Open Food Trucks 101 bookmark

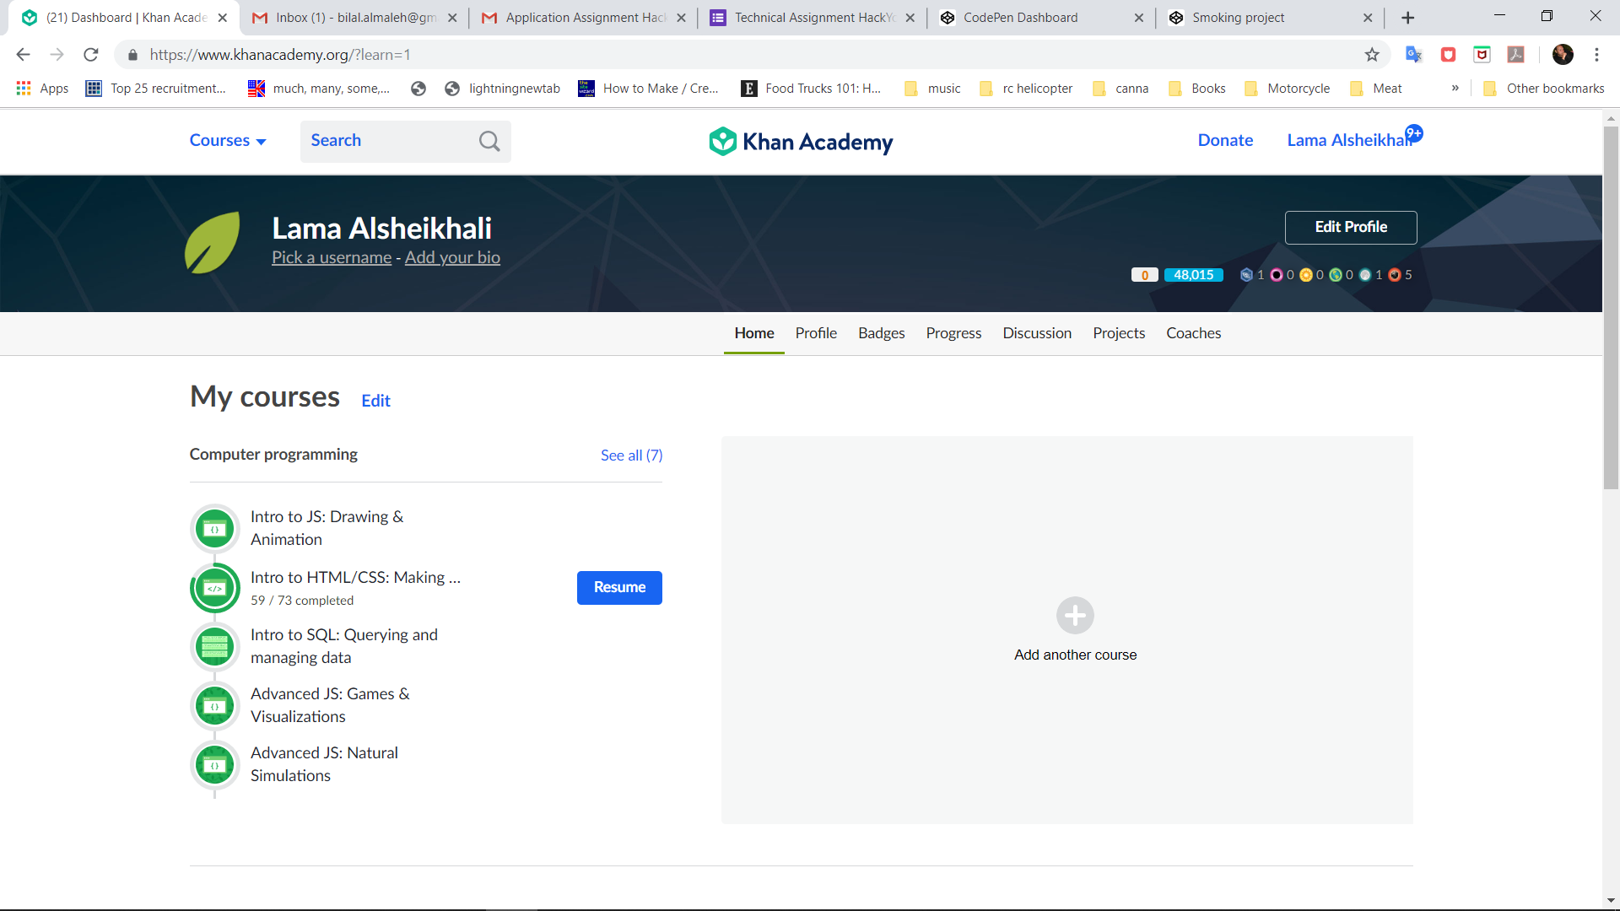(x=811, y=89)
